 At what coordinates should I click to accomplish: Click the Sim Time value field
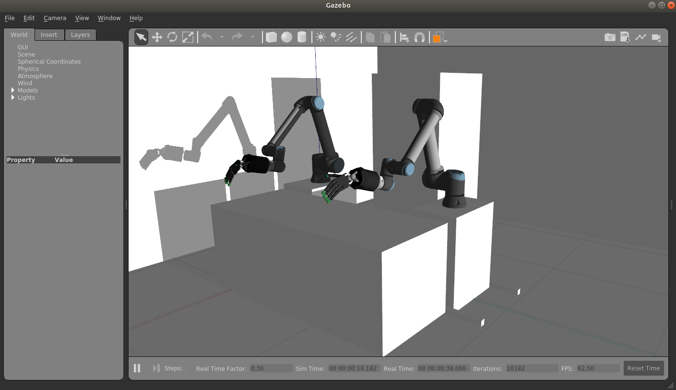click(355, 368)
